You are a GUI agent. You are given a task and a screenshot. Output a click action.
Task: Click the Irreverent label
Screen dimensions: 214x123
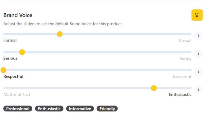(x=182, y=77)
